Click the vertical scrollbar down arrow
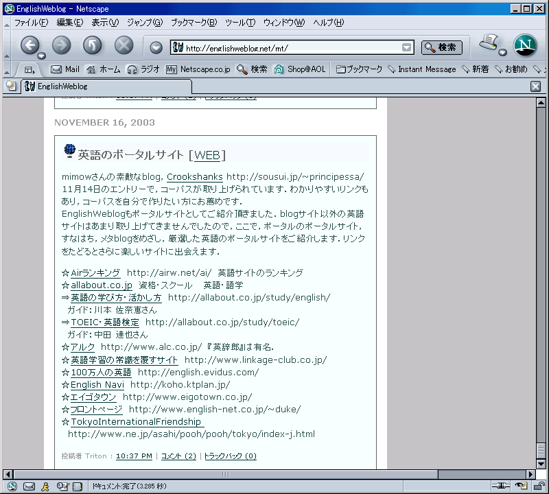The width and height of the screenshot is (549, 494). (x=541, y=464)
